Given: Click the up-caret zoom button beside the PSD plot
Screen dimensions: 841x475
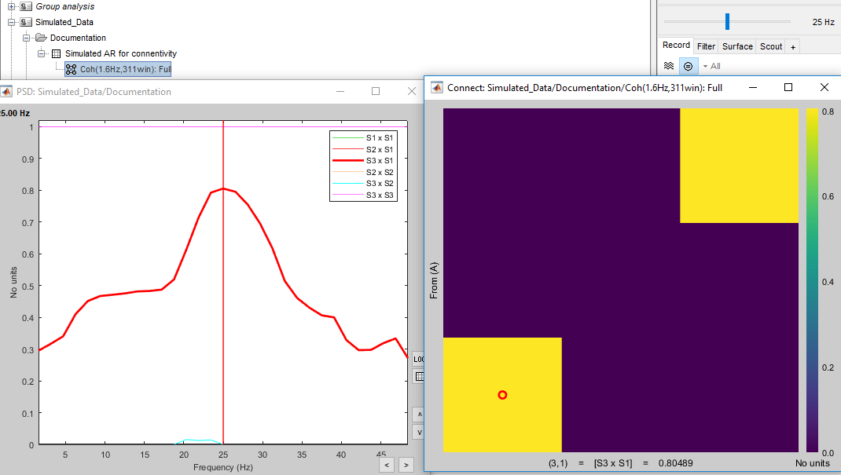Looking at the screenshot, I should (x=419, y=414).
